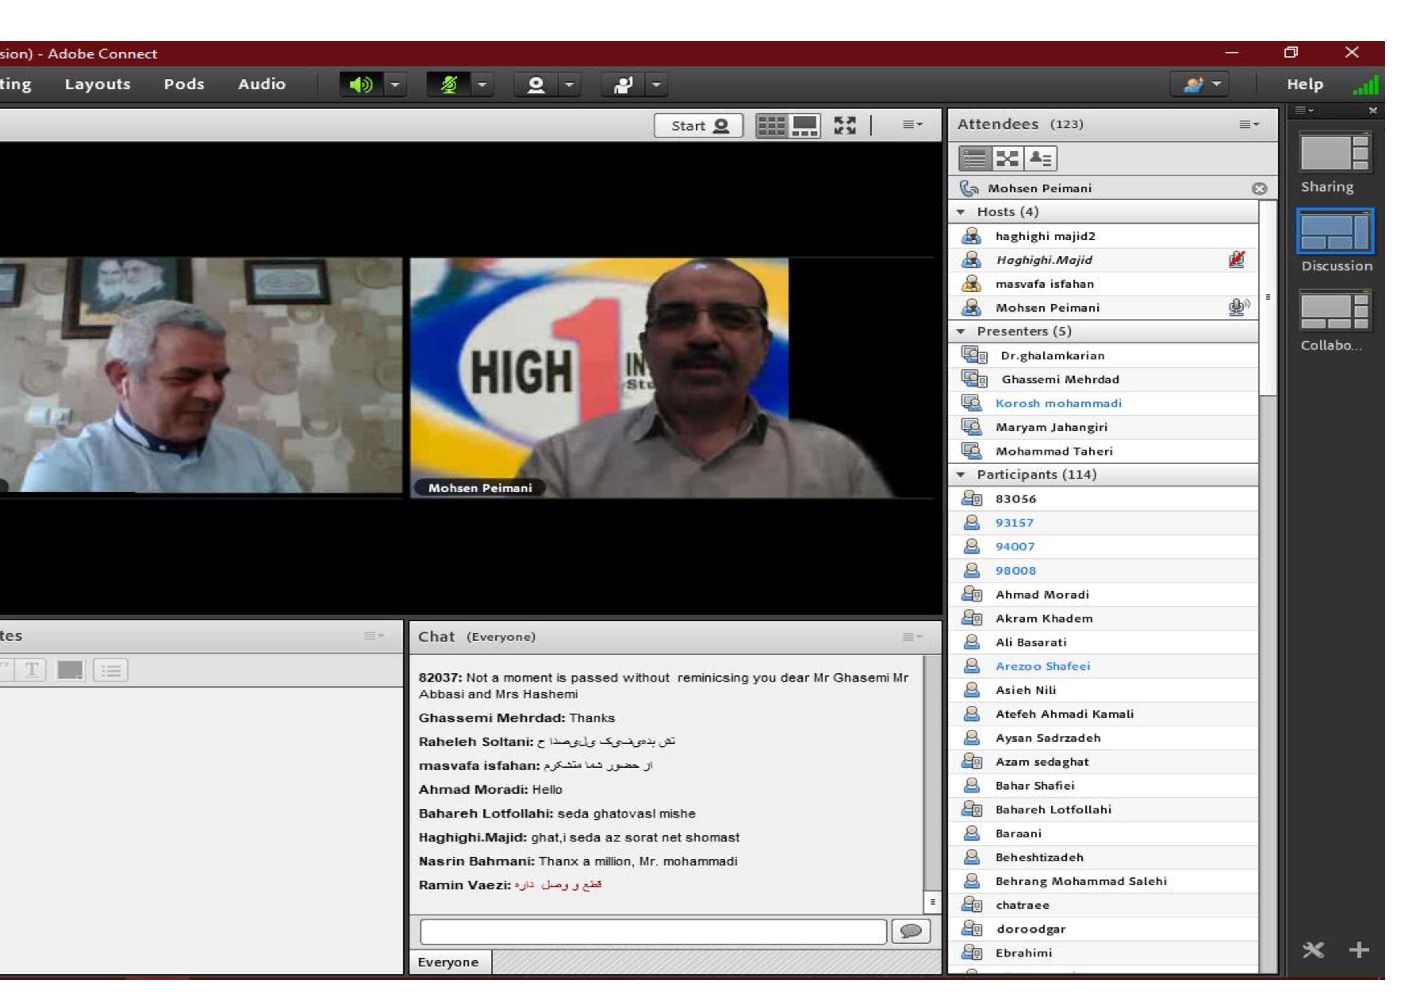Image resolution: width=1405 pixels, height=994 pixels.
Task: Open the speaker options dropdown arrow
Action: click(x=395, y=85)
